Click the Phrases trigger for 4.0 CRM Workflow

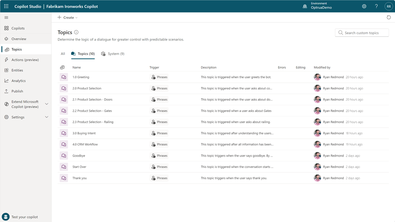click(x=159, y=144)
